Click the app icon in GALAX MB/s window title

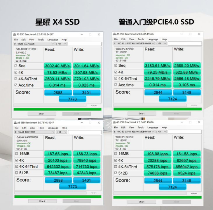pyautogui.click(x=14, y=34)
